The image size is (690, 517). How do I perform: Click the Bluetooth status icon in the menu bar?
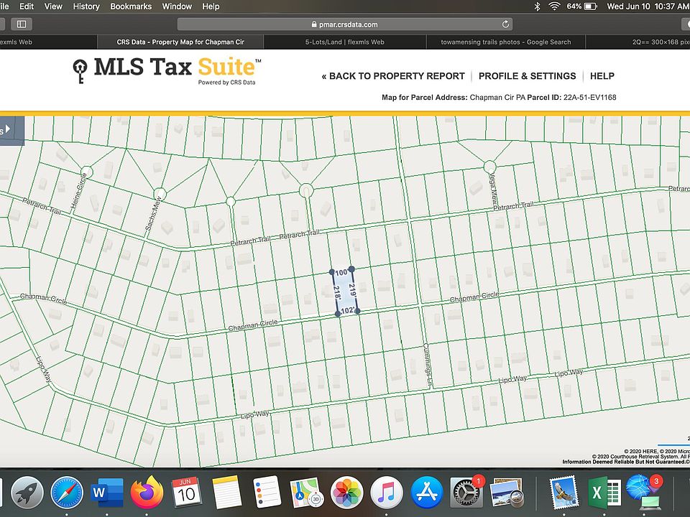(537, 6)
